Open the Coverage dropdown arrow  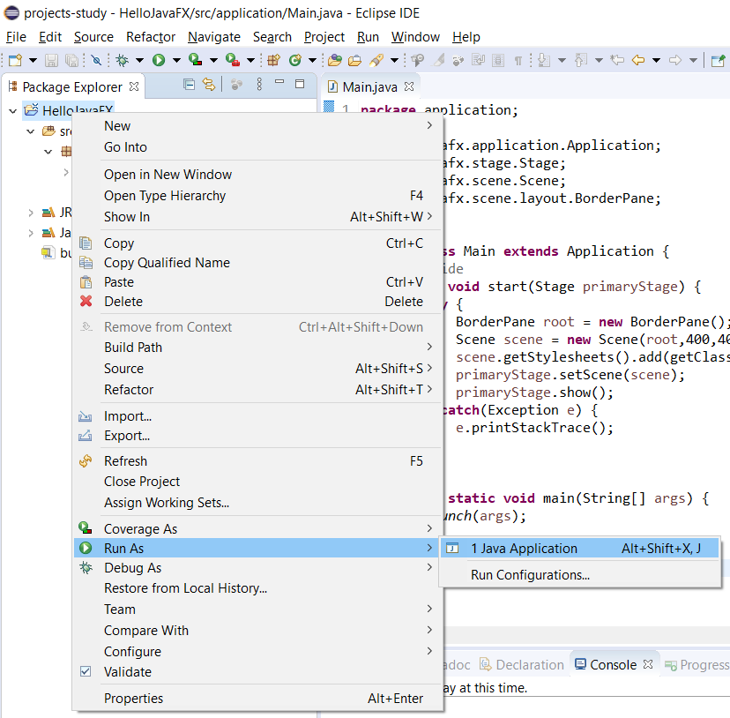tap(213, 60)
